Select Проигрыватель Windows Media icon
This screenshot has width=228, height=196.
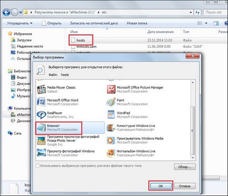coord(111,140)
